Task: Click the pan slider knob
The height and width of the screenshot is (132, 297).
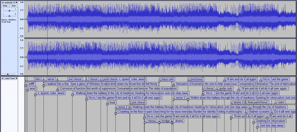Action: 9,16
